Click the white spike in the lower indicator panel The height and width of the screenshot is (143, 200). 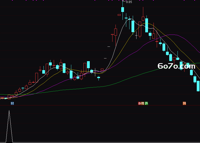tap(9, 126)
